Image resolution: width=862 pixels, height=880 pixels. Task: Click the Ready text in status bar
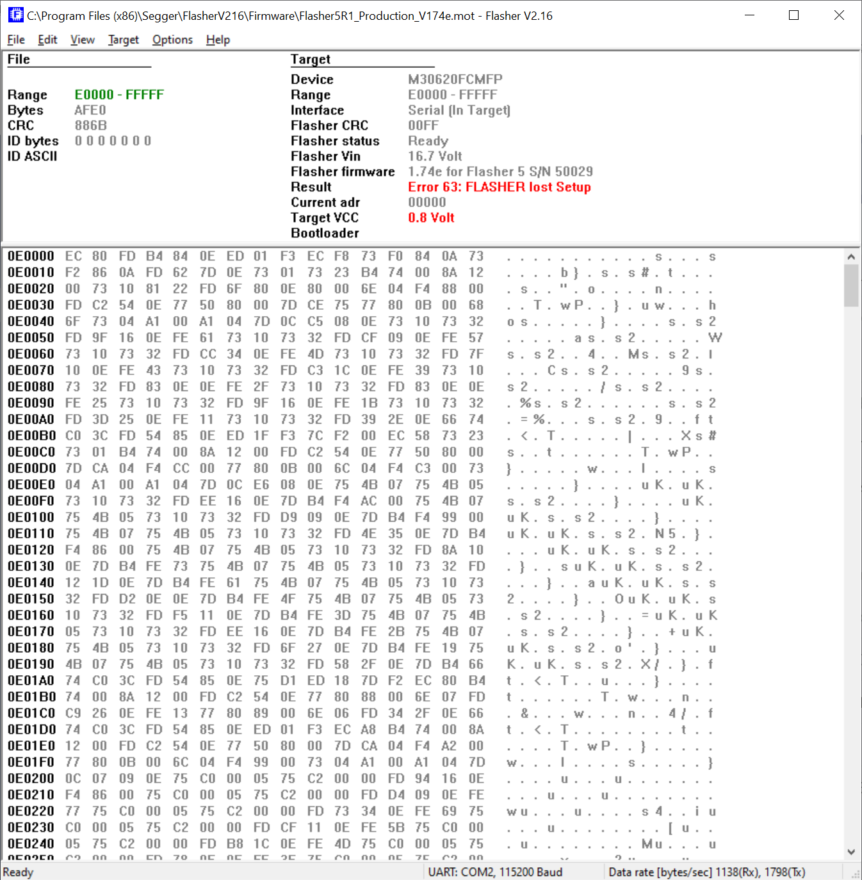point(18,872)
